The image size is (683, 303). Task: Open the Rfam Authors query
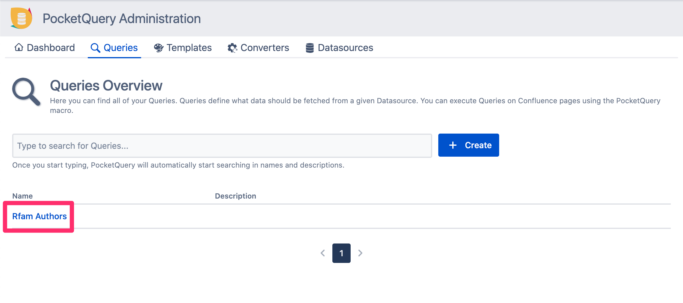40,216
